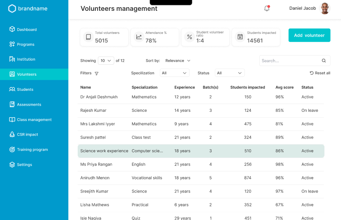Image resolution: width=341 pixels, height=220 pixels.
Task: Click the Programs icon in sidebar
Action: tap(12, 44)
